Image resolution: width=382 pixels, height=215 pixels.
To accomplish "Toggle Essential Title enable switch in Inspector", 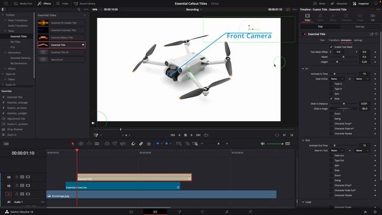I will pyautogui.click(x=304, y=34).
